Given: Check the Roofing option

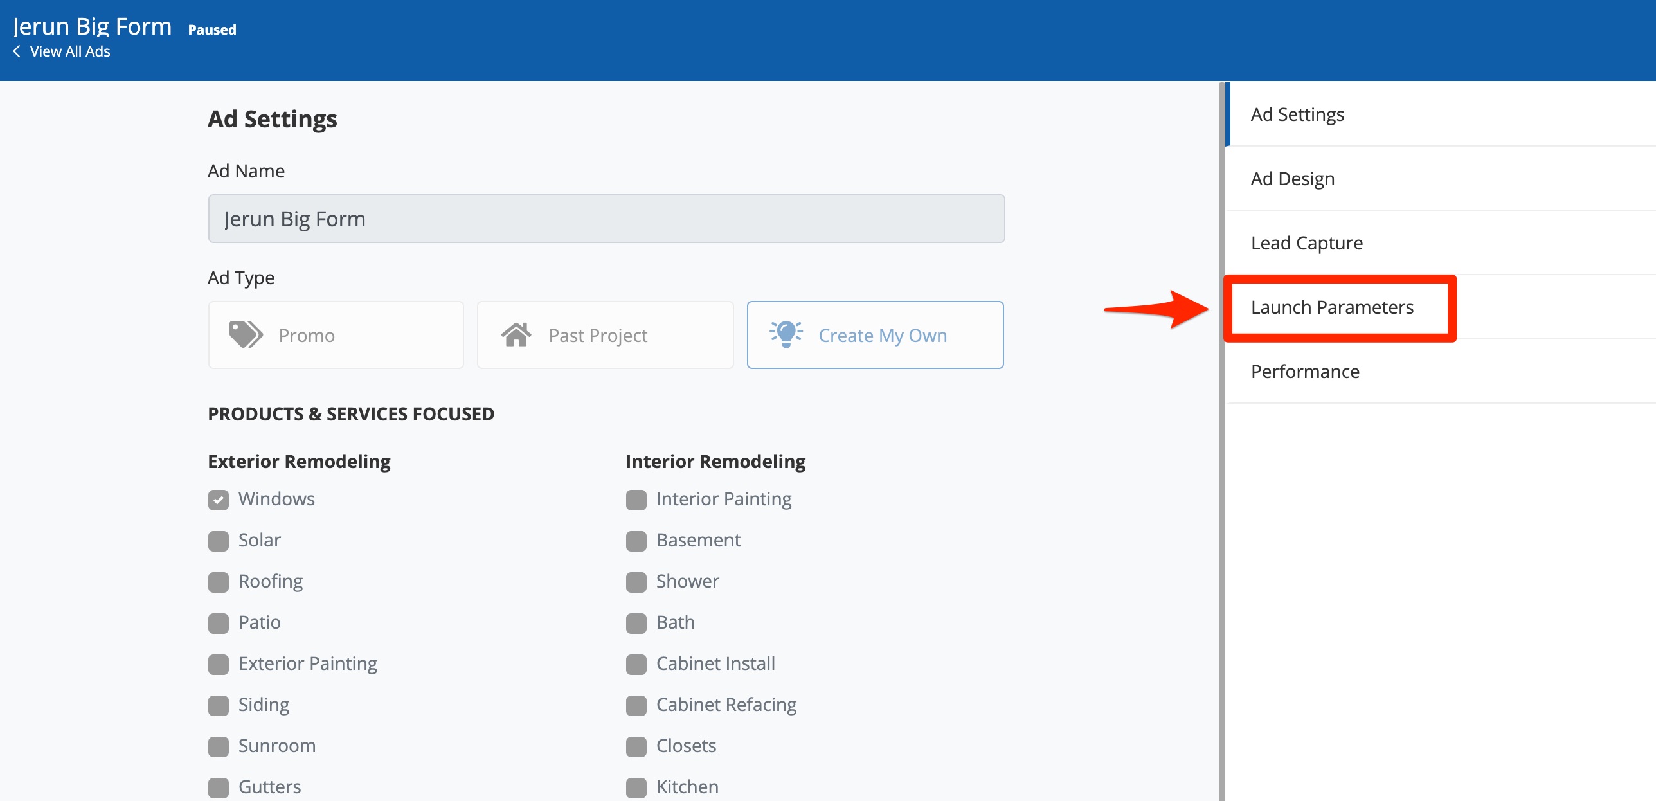Looking at the screenshot, I should [219, 582].
